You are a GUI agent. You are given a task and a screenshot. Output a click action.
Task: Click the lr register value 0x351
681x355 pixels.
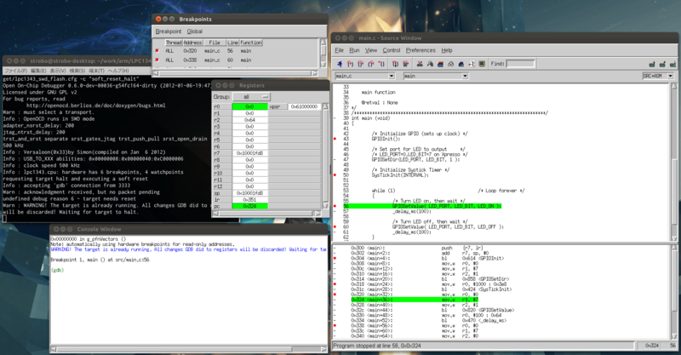click(249, 199)
